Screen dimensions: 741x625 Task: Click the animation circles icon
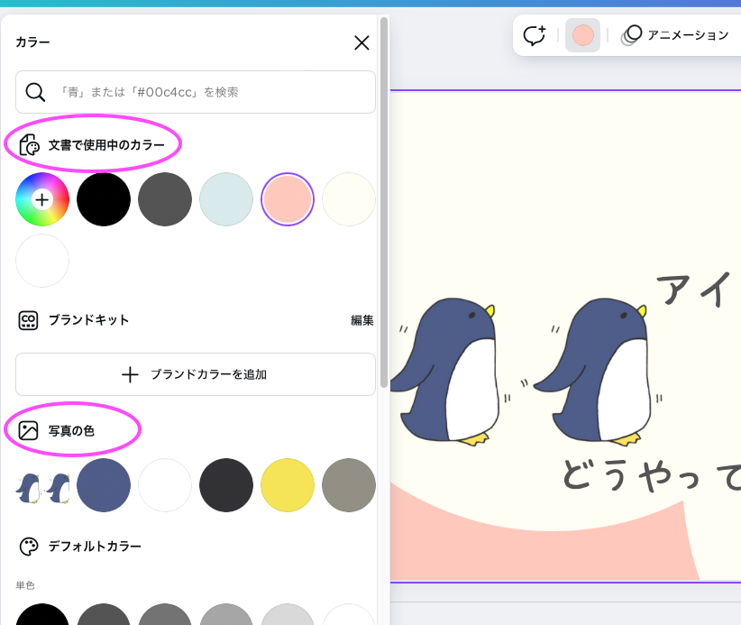[631, 35]
